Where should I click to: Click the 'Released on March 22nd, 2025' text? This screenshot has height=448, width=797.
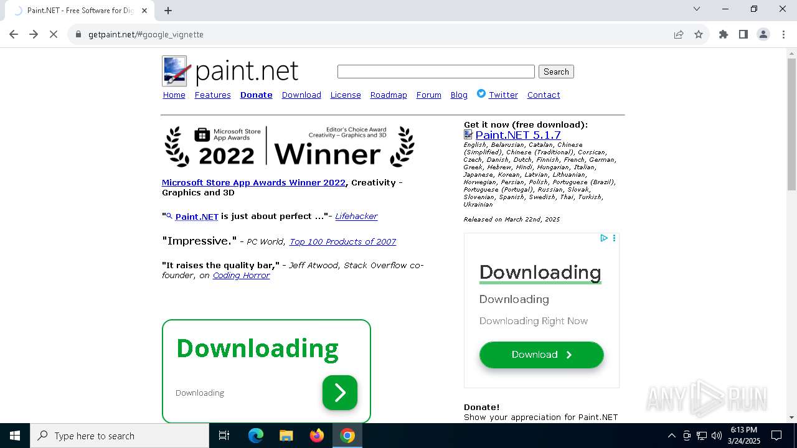[512, 219]
